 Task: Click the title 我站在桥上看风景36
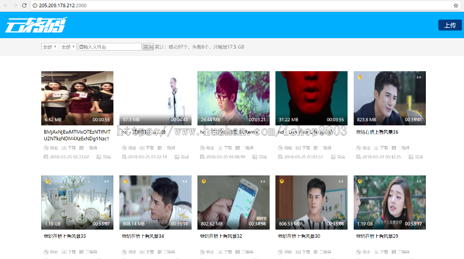pos(377,132)
